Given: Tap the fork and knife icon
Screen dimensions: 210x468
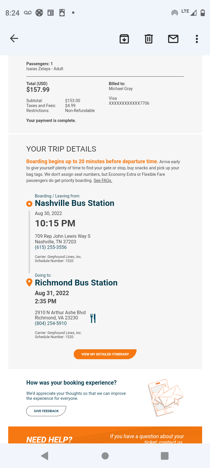Looking at the screenshot, I should pyautogui.click(x=93, y=318).
